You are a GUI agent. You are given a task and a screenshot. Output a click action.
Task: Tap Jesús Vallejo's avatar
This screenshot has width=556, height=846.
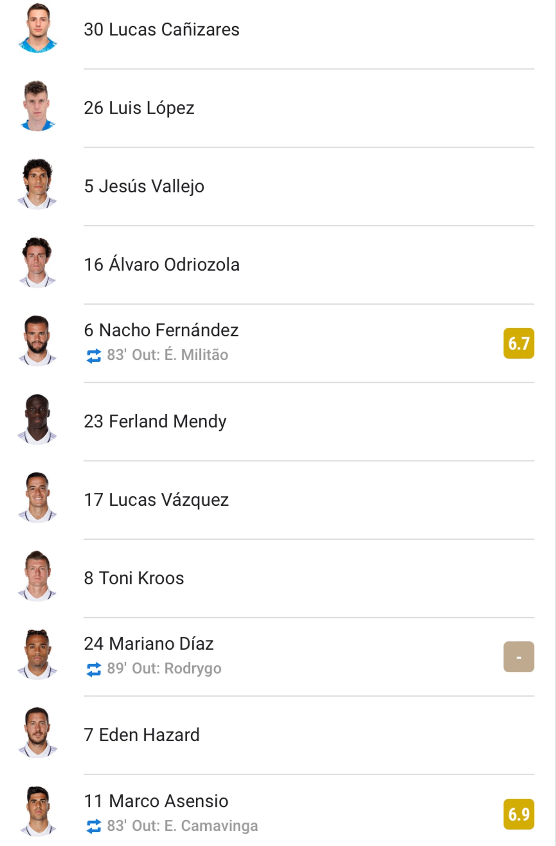pyautogui.click(x=37, y=184)
